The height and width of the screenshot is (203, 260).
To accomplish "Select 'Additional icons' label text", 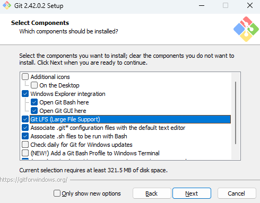I will tap(50, 77).
